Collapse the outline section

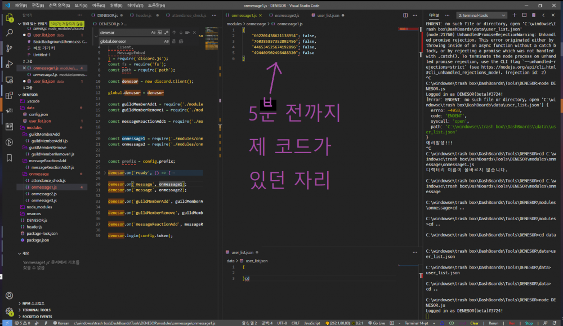pos(19,253)
